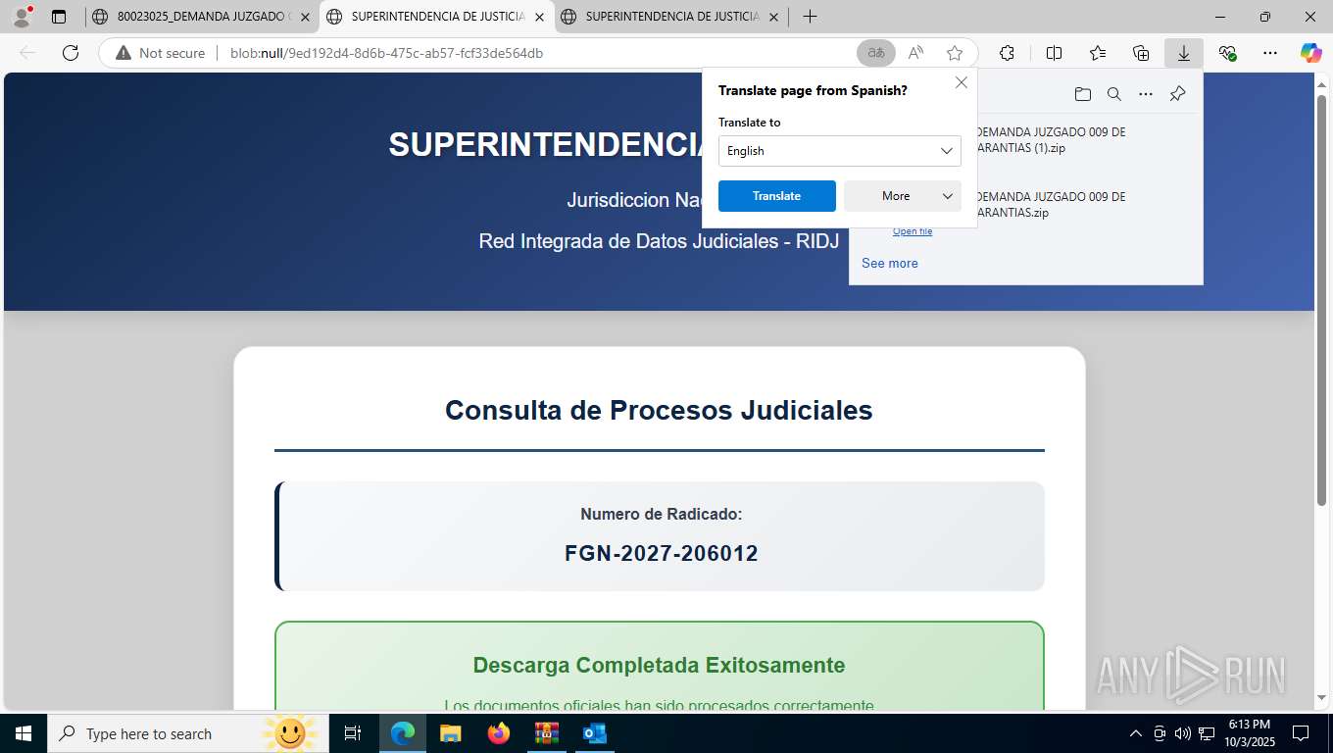Close the translate page popup
This screenshot has height=753, width=1333.
962,82
